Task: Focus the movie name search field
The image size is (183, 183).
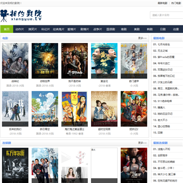Action: (x=166, y=15)
